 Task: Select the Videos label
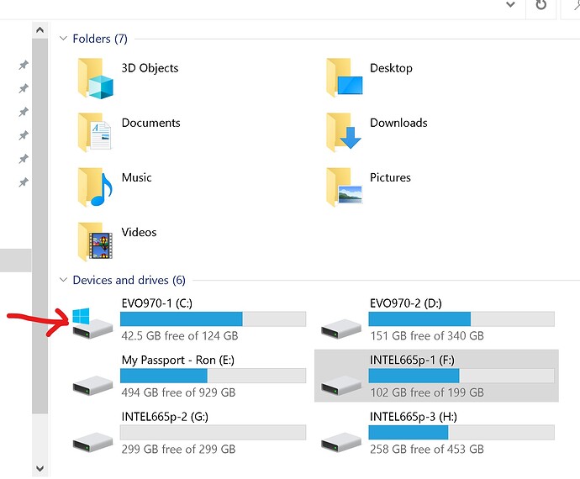[139, 232]
